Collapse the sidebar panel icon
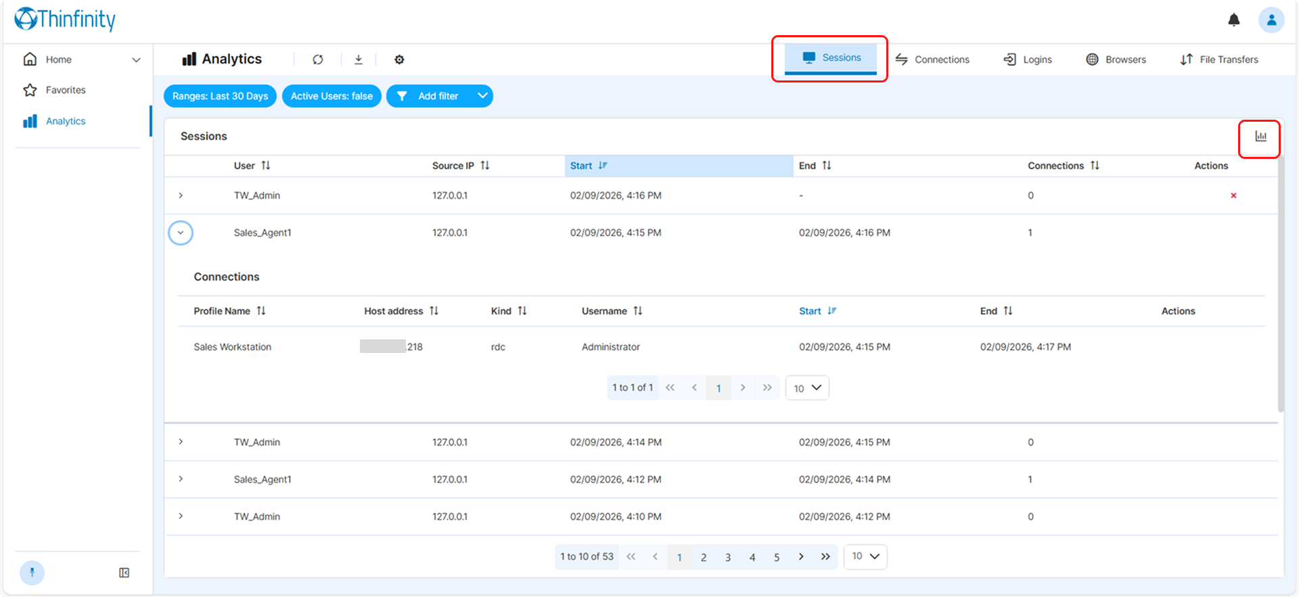1299x597 pixels. tap(124, 573)
